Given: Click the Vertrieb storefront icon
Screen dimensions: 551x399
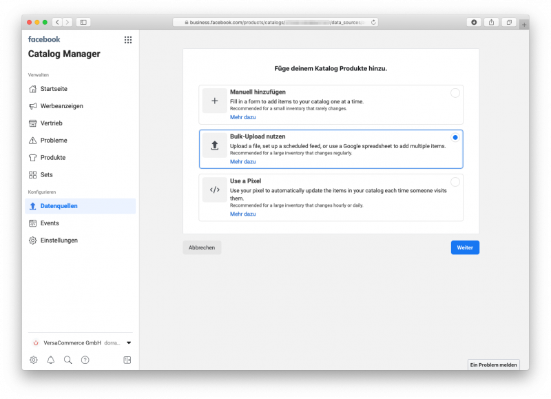Looking at the screenshot, I should pos(32,123).
